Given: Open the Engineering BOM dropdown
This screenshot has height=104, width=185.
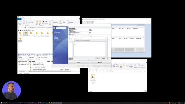Looking at the screenshot, I should point(23,56).
